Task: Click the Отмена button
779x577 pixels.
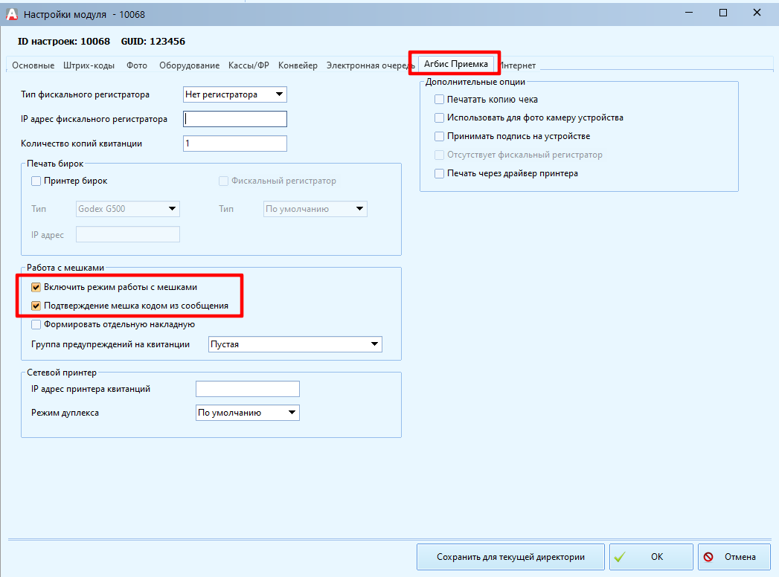Action: pyautogui.click(x=734, y=557)
